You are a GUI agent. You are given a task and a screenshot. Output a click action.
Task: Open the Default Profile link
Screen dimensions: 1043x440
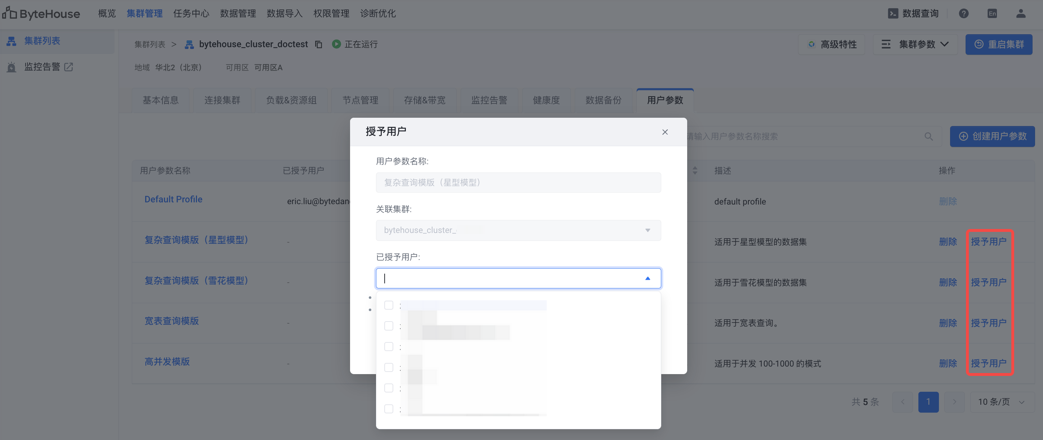pyautogui.click(x=173, y=199)
